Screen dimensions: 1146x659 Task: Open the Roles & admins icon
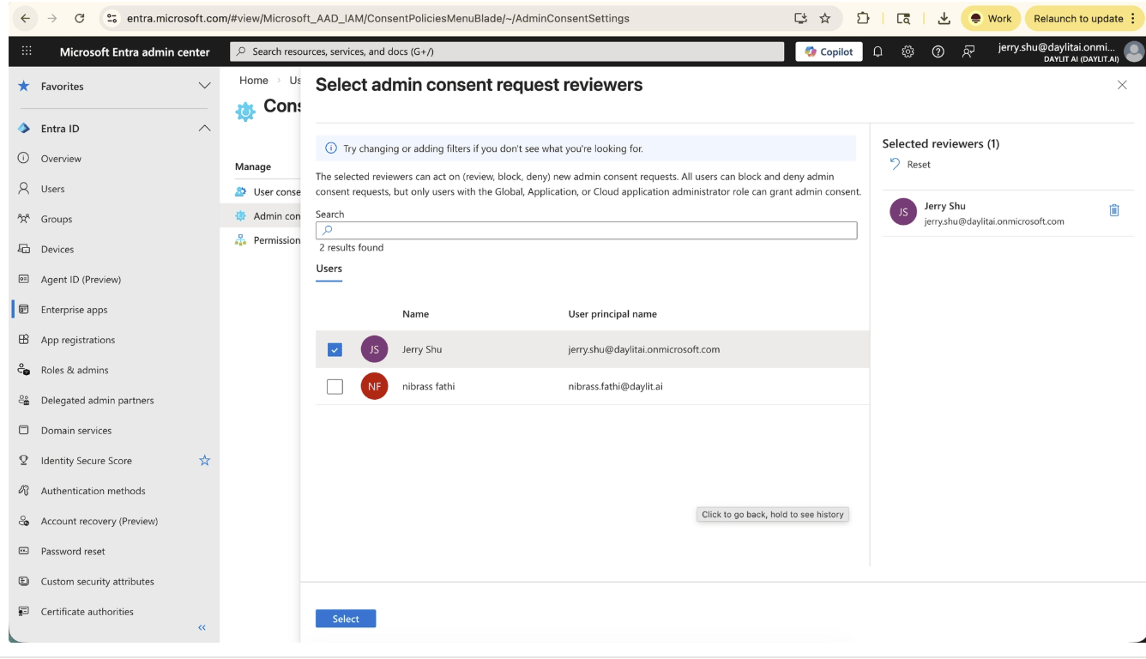pos(24,370)
